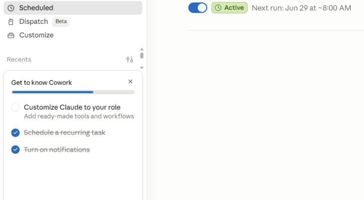Open the Dispatch section in sidebar
The image size is (364, 200).
(33, 22)
